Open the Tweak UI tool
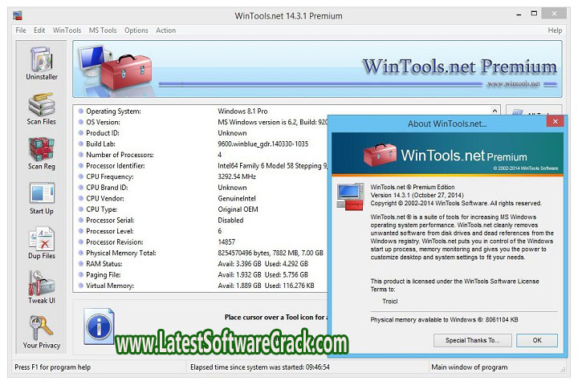 click(42, 287)
